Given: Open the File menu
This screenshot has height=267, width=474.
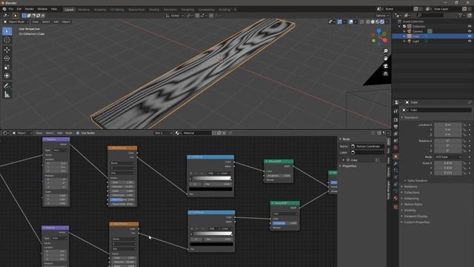Looking at the screenshot, I should [11, 9].
